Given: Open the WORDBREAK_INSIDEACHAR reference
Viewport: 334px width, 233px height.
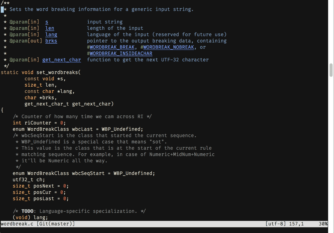Looking at the screenshot, I should tap(121, 53).
